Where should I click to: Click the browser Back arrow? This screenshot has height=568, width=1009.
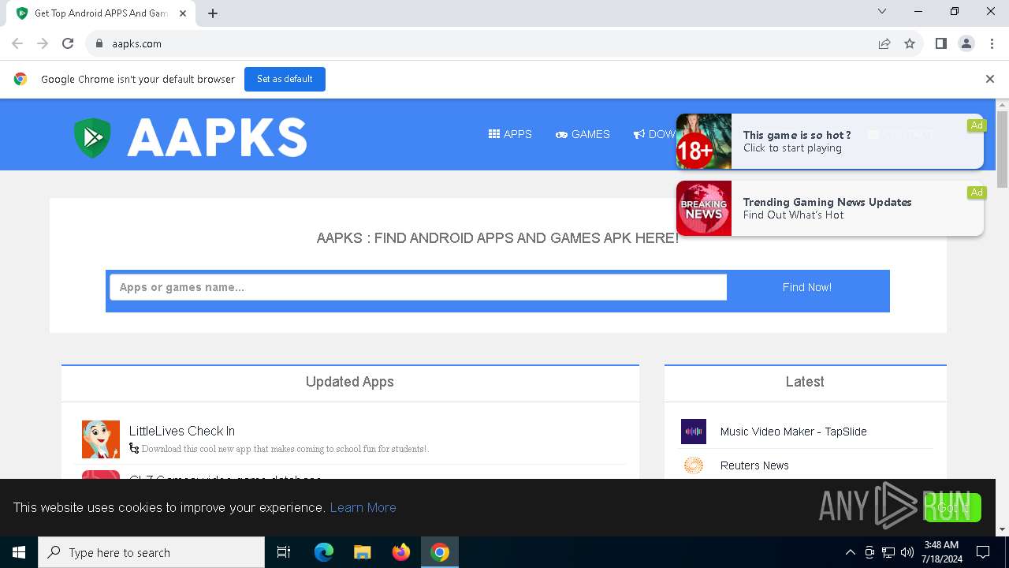[x=17, y=43]
